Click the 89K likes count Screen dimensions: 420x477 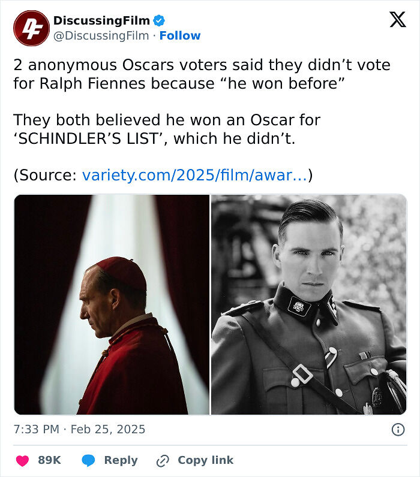(49, 460)
